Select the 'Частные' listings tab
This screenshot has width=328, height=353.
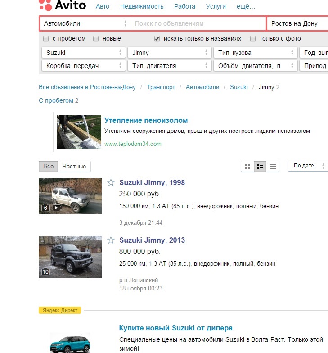pos(74,167)
